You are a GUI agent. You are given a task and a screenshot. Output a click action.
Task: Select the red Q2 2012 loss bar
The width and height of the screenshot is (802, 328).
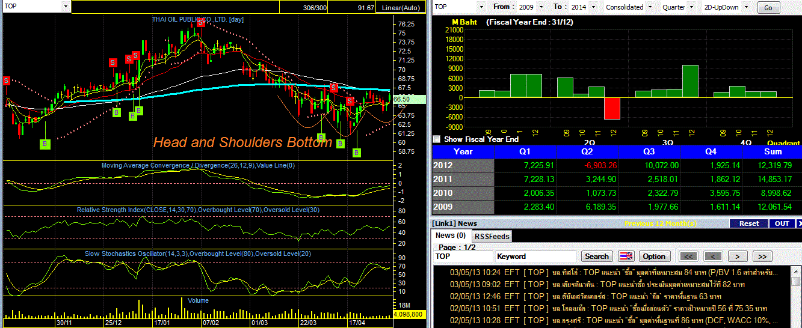(612, 108)
